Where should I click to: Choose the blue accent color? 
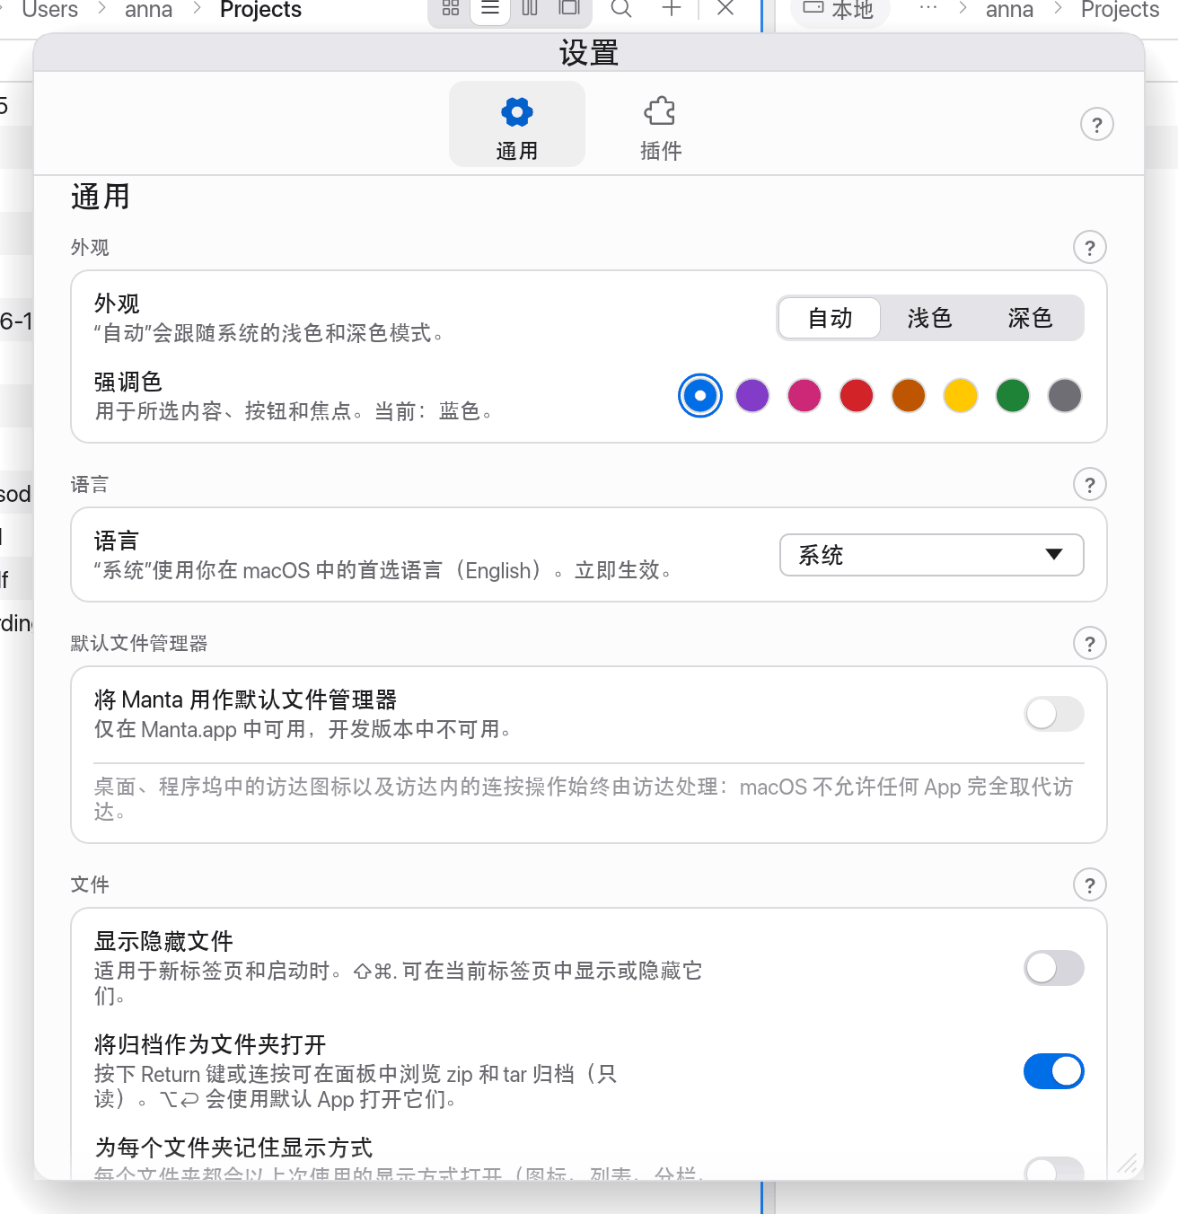tap(700, 396)
